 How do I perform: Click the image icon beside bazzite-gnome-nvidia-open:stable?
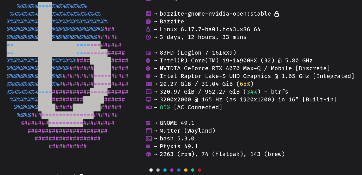coord(148,14)
